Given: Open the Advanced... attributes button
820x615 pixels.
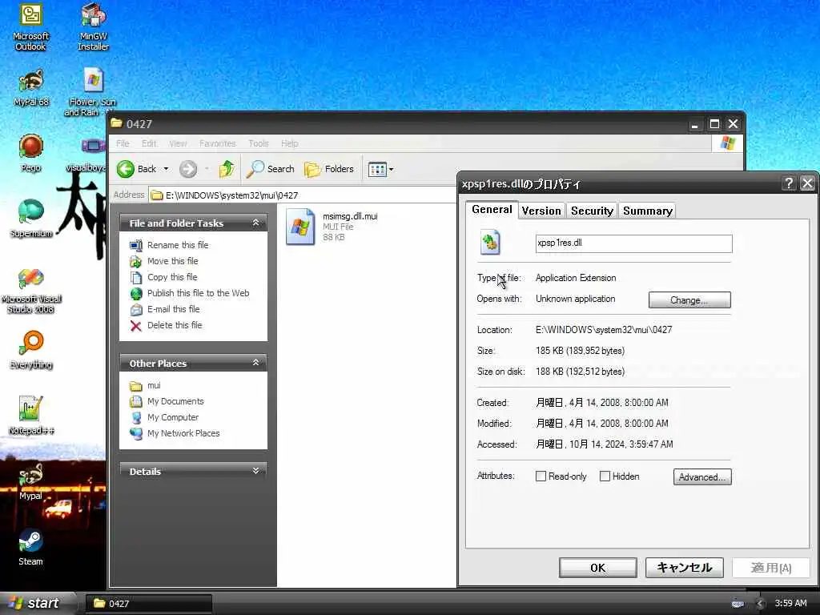Looking at the screenshot, I should point(701,477).
